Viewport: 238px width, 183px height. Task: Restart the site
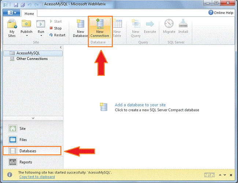pos(57,35)
